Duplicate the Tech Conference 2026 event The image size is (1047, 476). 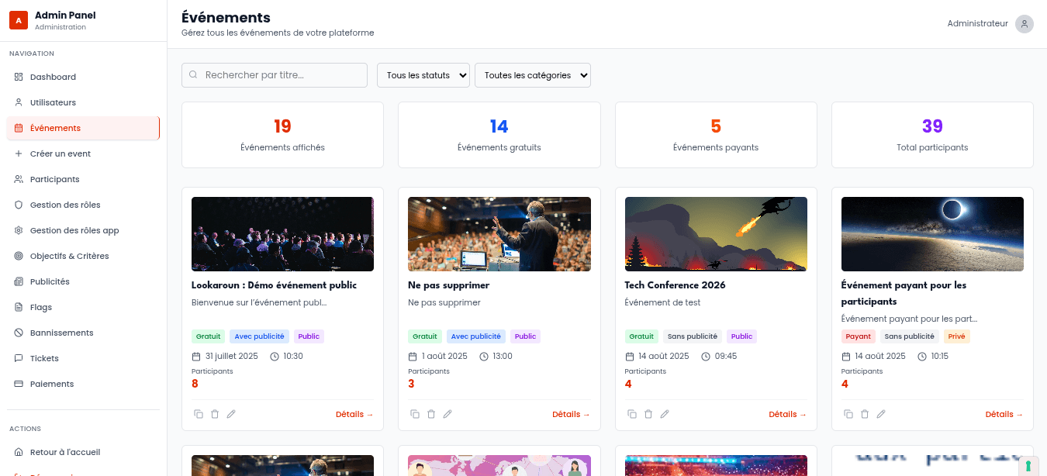632,414
